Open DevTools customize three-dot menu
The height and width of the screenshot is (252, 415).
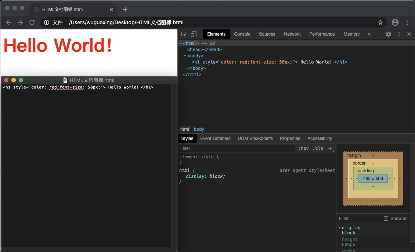pos(399,34)
